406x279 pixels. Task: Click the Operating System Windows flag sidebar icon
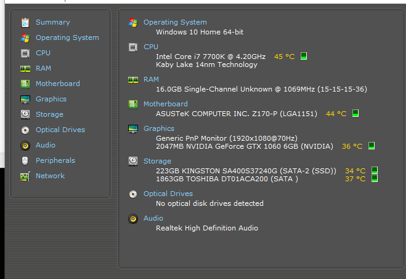25,37
